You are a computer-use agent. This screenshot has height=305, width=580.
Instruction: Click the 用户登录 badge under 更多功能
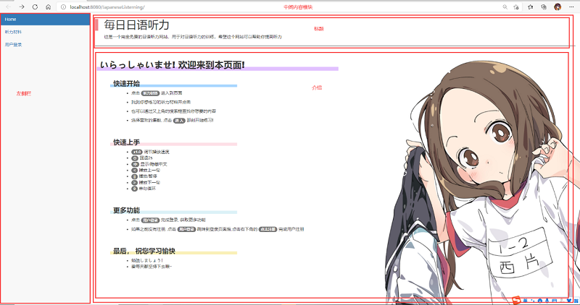tap(149, 219)
